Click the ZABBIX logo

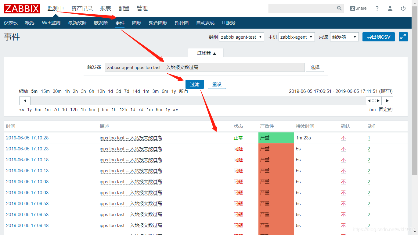22,9
